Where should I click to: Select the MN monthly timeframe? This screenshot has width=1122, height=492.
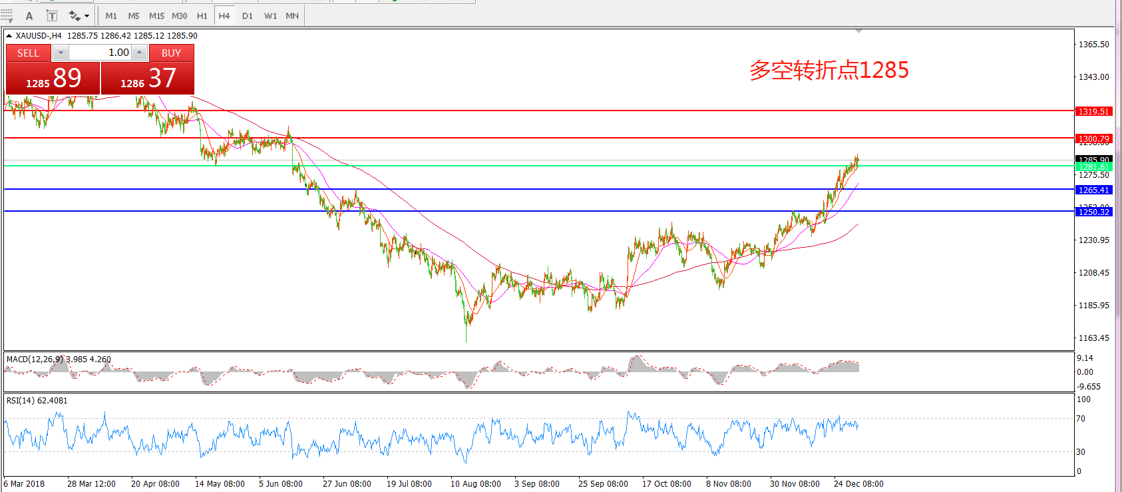point(292,16)
